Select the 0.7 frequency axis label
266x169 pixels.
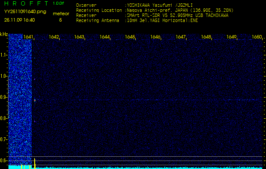(x=4, y=139)
